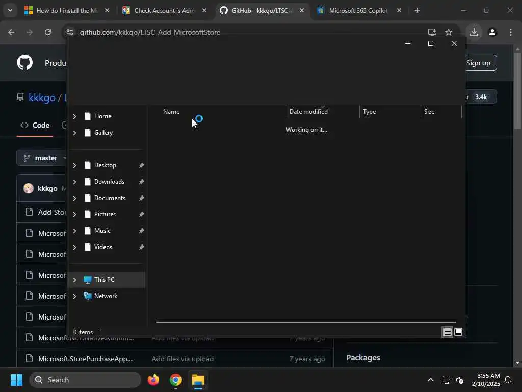Screen dimensions: 522x392
Task: Select Music in quick access
Action: tap(102, 231)
